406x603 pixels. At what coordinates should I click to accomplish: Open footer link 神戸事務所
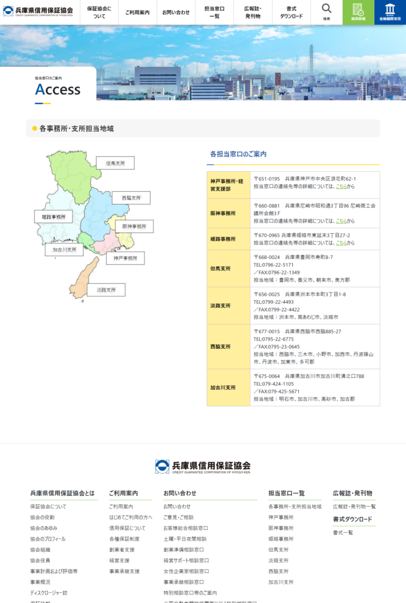281,517
